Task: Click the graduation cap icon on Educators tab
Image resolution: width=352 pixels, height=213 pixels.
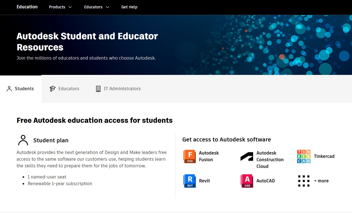Action: coord(53,89)
